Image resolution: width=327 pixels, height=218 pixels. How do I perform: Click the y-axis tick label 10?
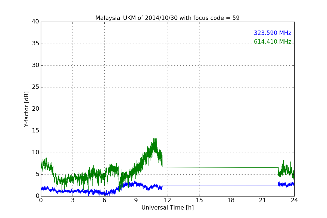click(x=35, y=152)
